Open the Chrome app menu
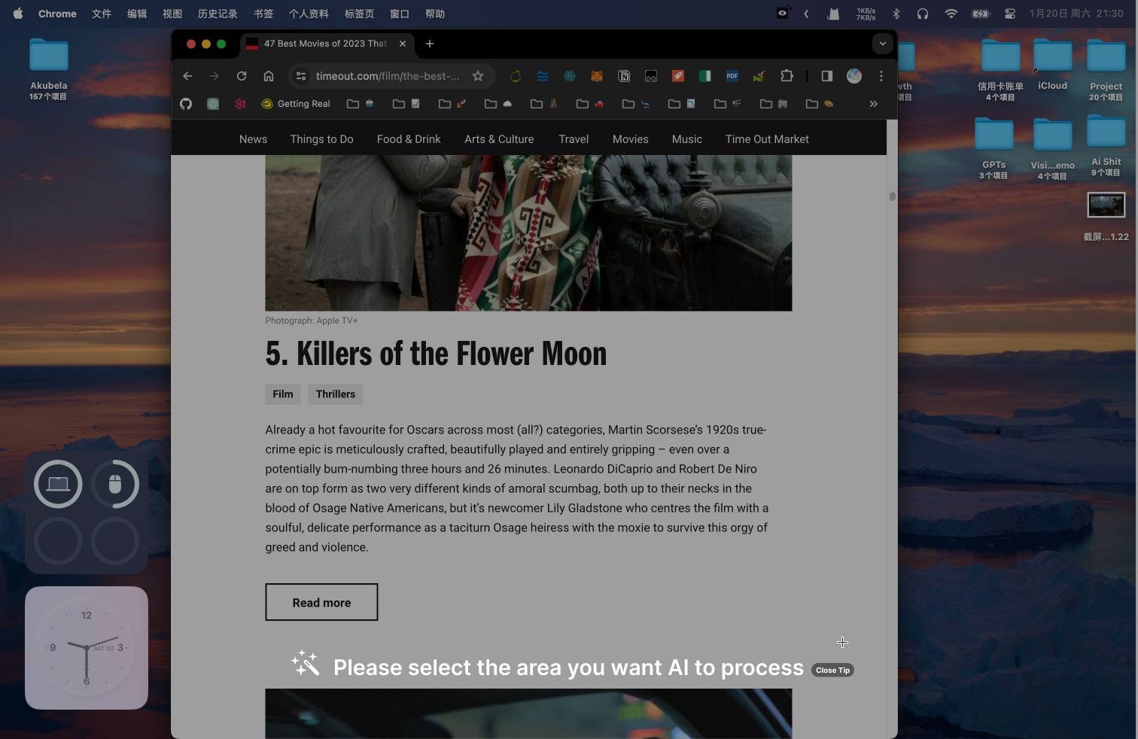The width and height of the screenshot is (1138, 739). tap(57, 14)
